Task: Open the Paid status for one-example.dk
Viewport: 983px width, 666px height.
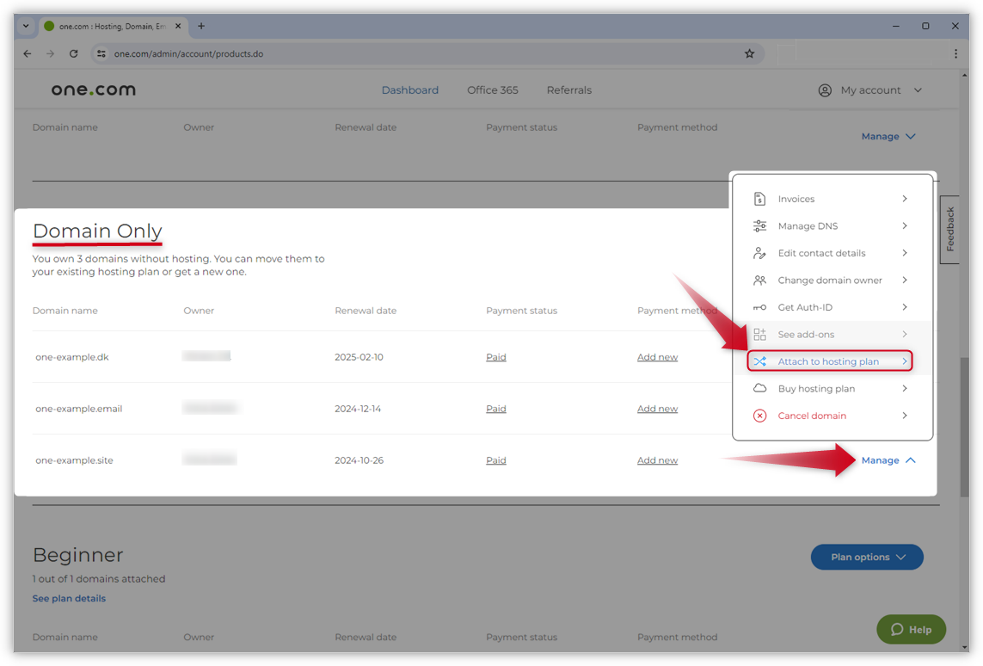Action: click(x=496, y=356)
